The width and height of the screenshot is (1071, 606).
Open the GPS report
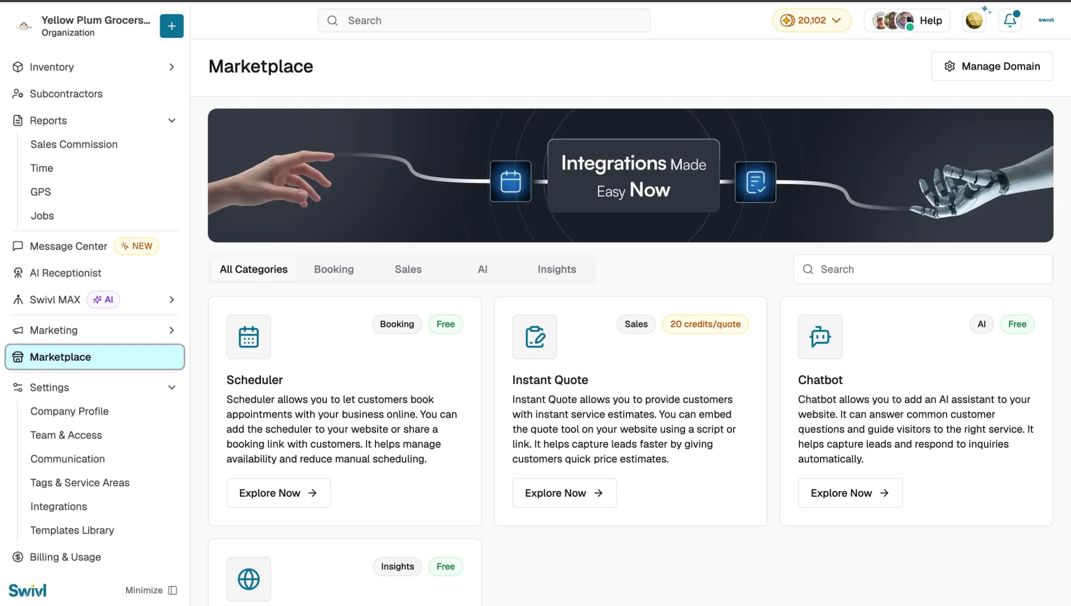tap(41, 192)
